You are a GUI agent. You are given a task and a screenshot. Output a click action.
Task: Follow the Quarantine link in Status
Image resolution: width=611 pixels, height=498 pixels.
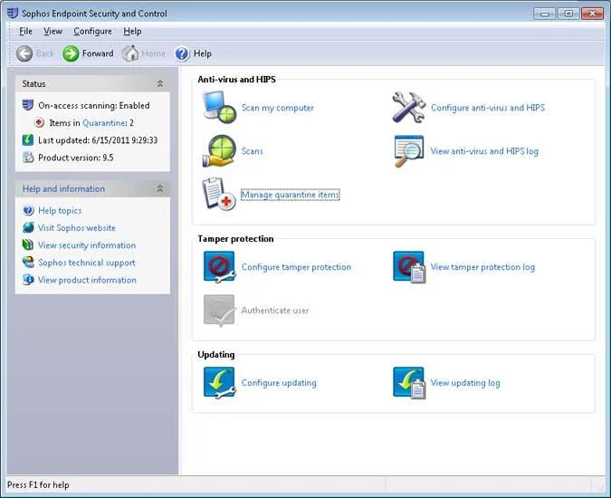[x=104, y=123]
